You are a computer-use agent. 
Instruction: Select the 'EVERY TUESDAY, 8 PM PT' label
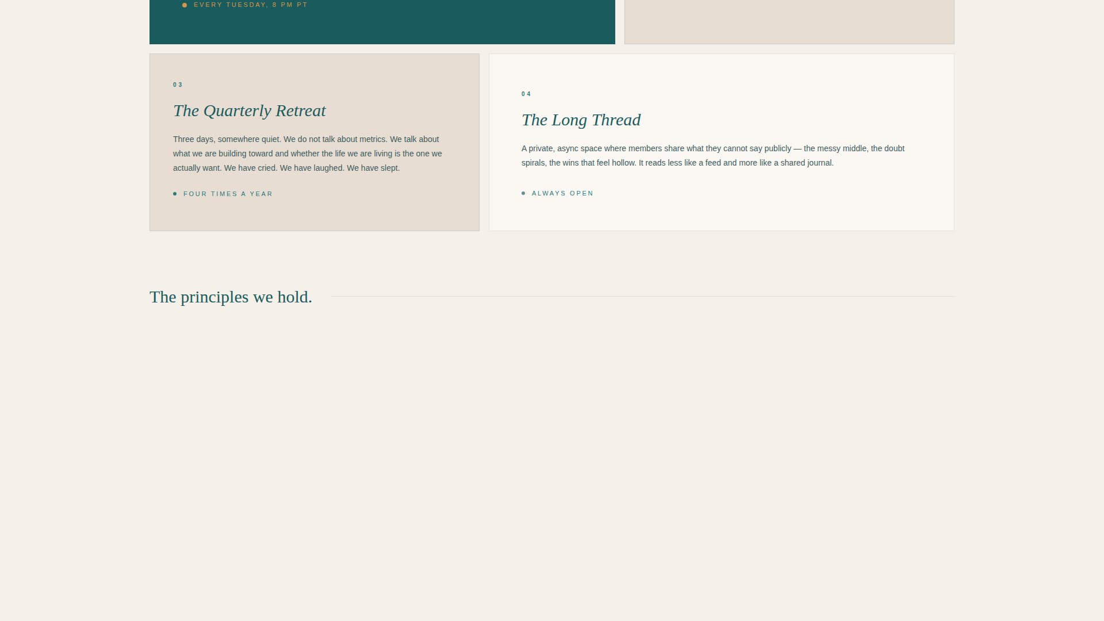pos(251,5)
